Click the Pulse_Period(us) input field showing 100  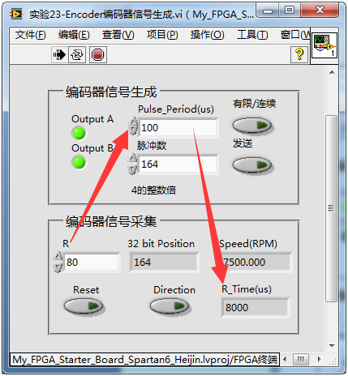click(178, 127)
